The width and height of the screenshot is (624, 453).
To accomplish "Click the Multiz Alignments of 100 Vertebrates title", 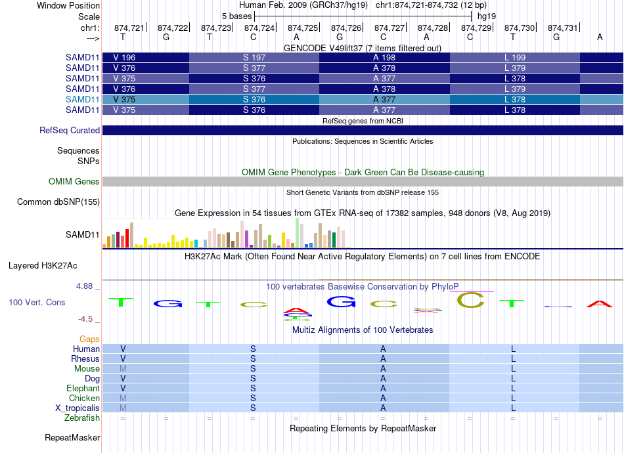I will (363, 330).
